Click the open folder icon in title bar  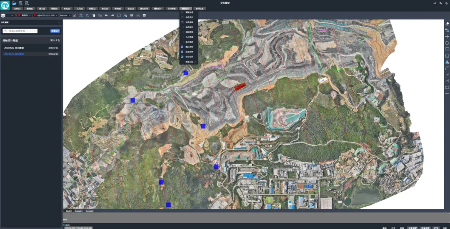point(15,3)
